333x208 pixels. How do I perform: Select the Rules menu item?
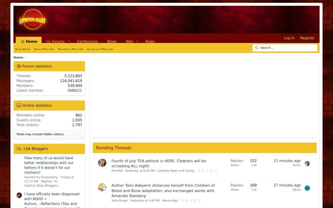tap(150, 42)
